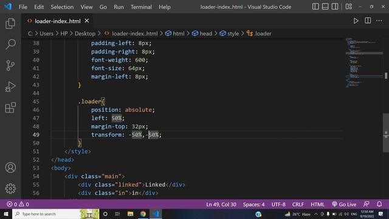Toggle secondary side bar layout button
This screenshot has height=219, width=389.
pos(335,7)
